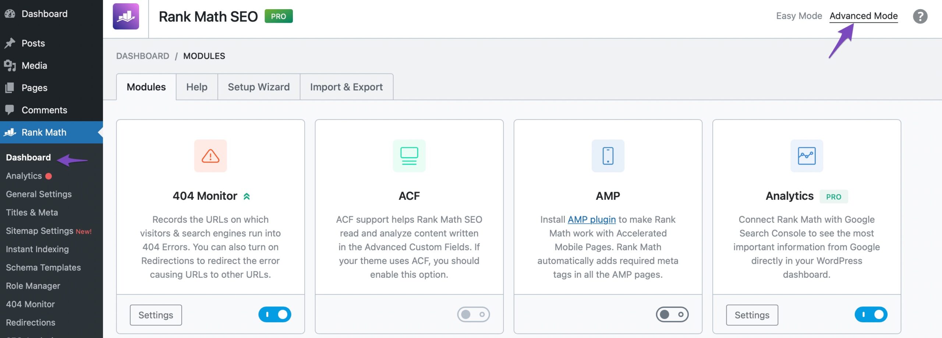Open the Setup Wizard tab
This screenshot has width=942, height=338.
(259, 87)
